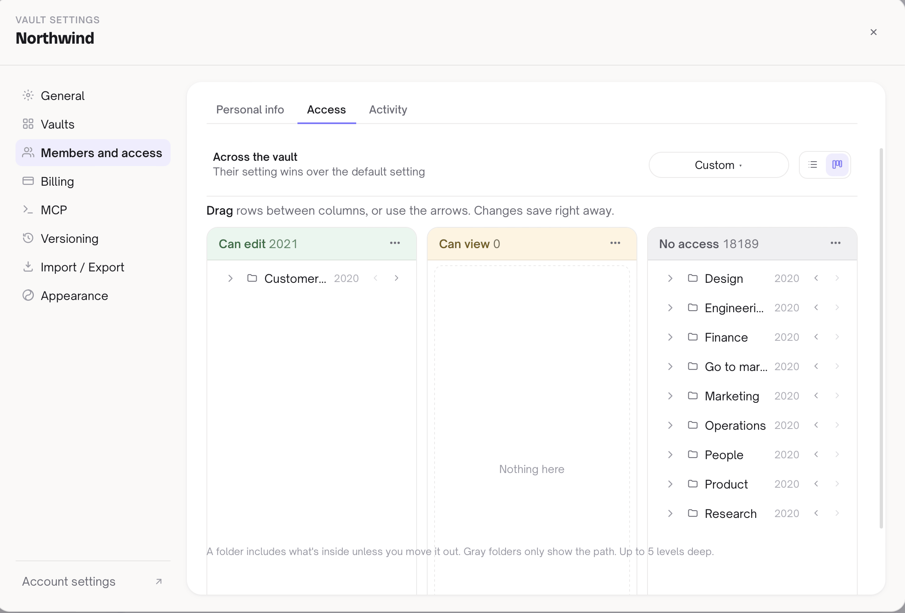Expand the Go to market folder

[x=670, y=366]
